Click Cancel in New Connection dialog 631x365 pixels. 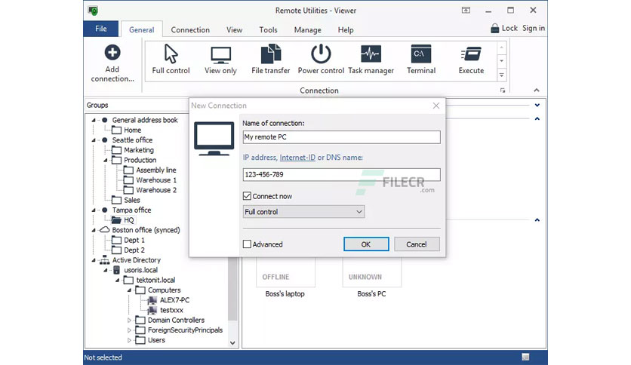[x=417, y=244]
